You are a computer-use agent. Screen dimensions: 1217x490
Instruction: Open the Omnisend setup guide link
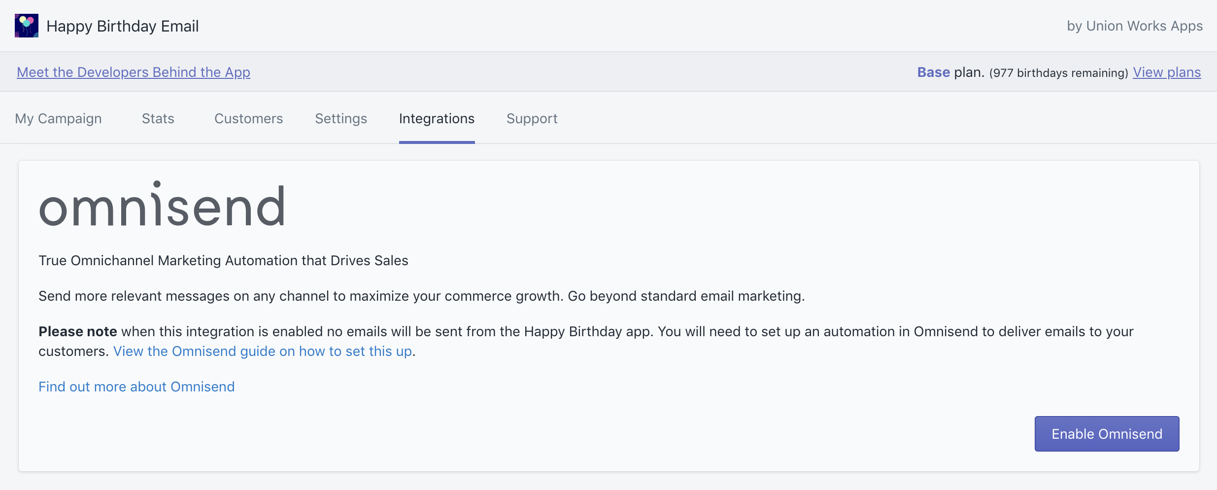[x=263, y=351]
